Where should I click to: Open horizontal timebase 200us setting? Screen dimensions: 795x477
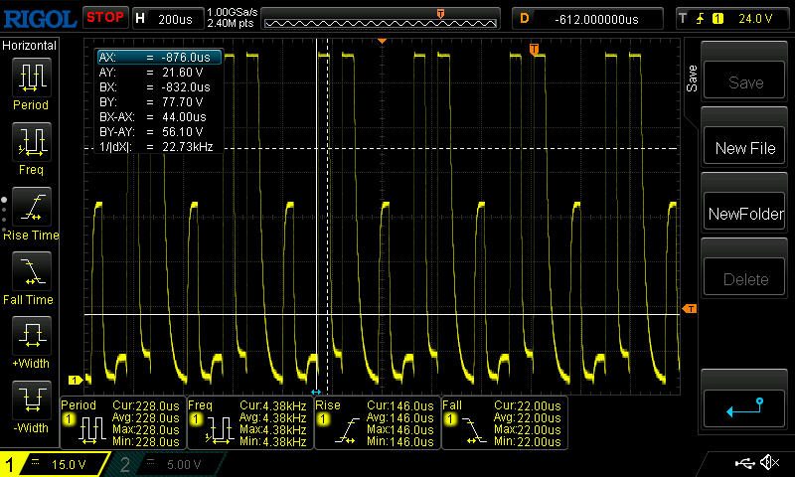pyautogui.click(x=168, y=19)
